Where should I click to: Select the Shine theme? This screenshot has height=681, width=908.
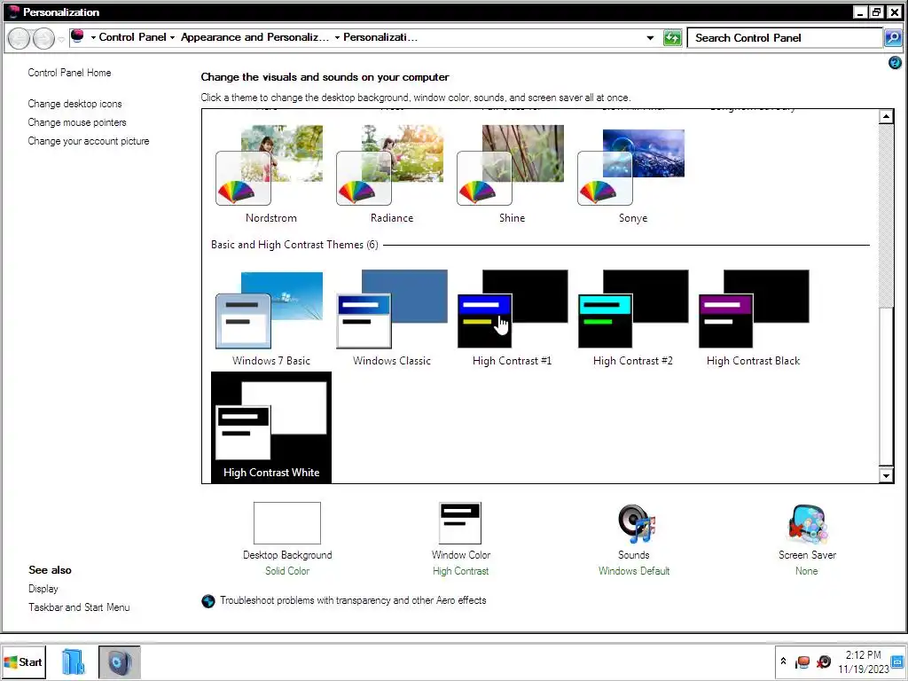pyautogui.click(x=512, y=175)
